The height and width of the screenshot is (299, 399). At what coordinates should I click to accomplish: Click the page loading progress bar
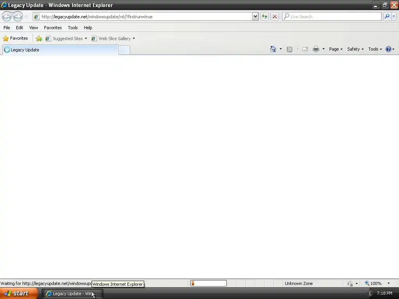click(x=208, y=283)
